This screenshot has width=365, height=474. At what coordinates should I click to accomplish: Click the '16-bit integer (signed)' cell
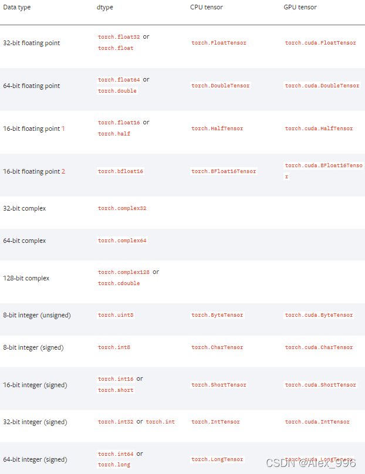[x=35, y=385]
